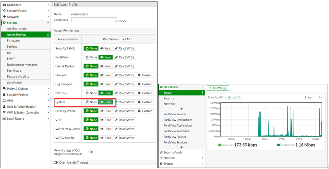Viewport: 329px width, 169px height.
Task: Open the FortiGuard page
Action: click(x=14, y=71)
